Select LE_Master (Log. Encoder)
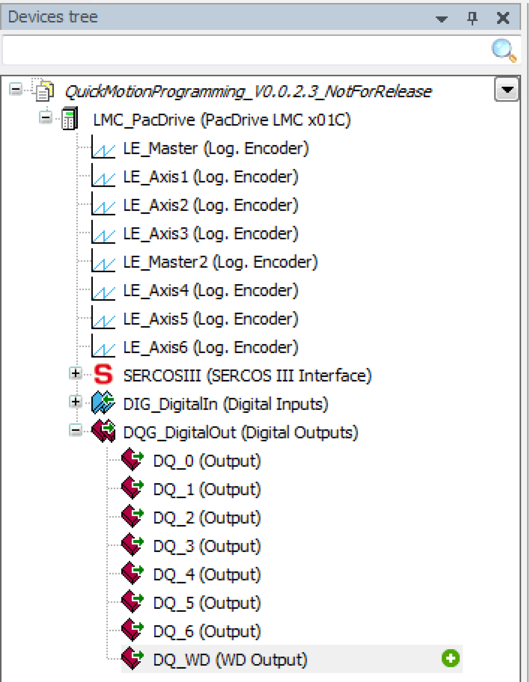Image resolution: width=529 pixels, height=682 pixels. 216,148
